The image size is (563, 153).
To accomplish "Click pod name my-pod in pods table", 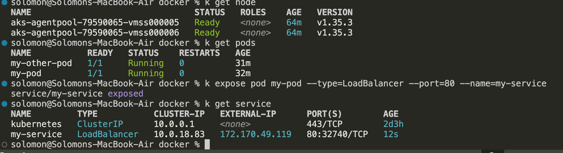I will 26,74.
